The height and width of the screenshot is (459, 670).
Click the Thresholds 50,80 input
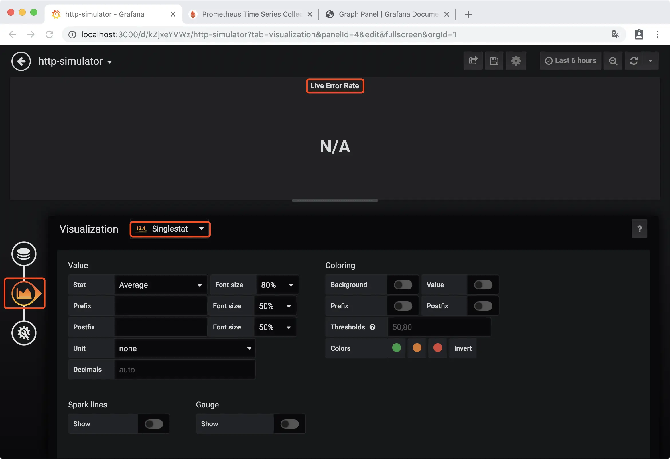[x=439, y=327]
